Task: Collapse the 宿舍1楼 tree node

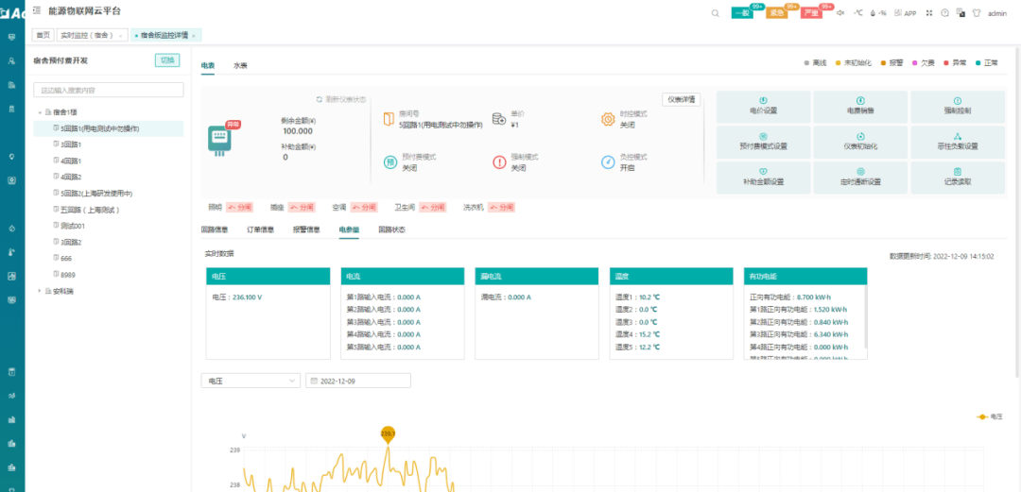Action: [x=41, y=112]
